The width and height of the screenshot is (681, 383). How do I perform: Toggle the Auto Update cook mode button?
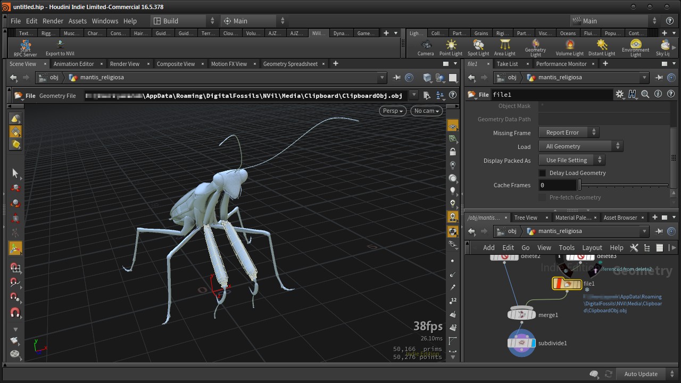tap(641, 374)
